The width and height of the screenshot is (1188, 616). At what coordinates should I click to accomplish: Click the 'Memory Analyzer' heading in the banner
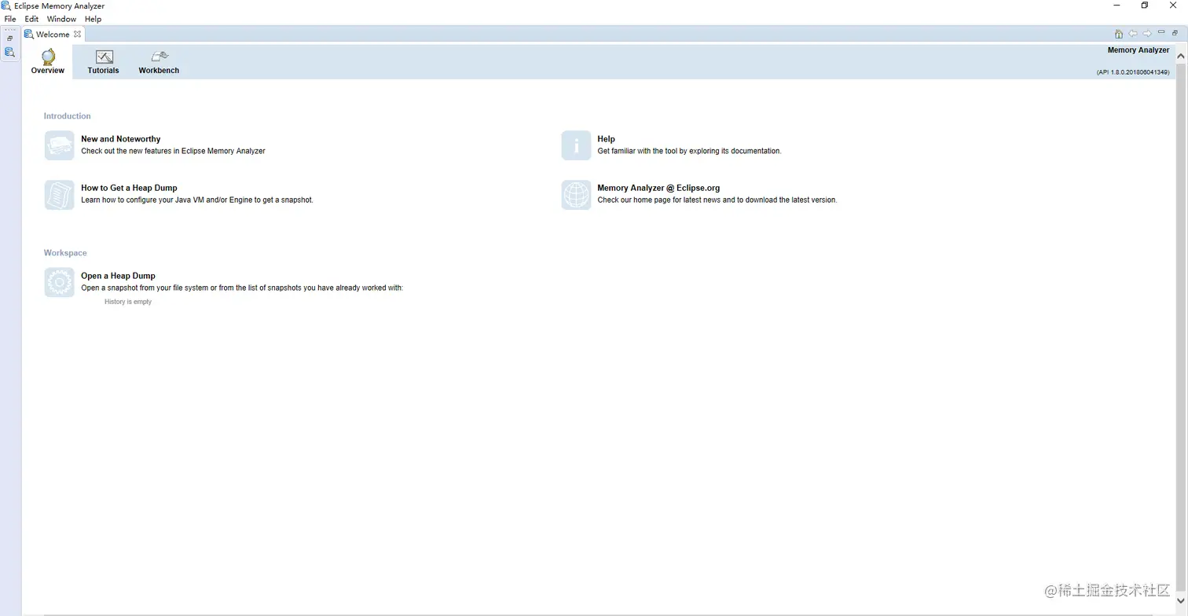coord(1138,50)
